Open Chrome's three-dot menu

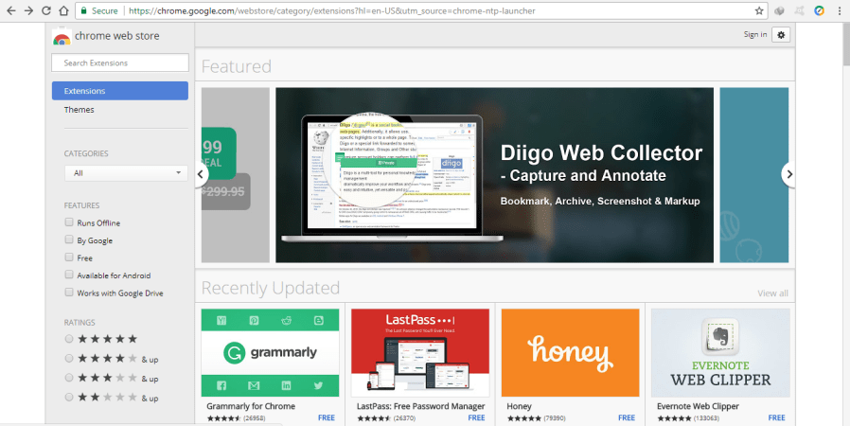839,10
